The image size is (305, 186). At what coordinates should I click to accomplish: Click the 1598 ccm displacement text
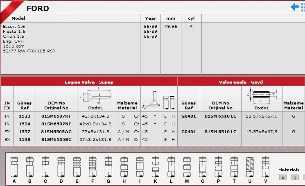click(14, 46)
